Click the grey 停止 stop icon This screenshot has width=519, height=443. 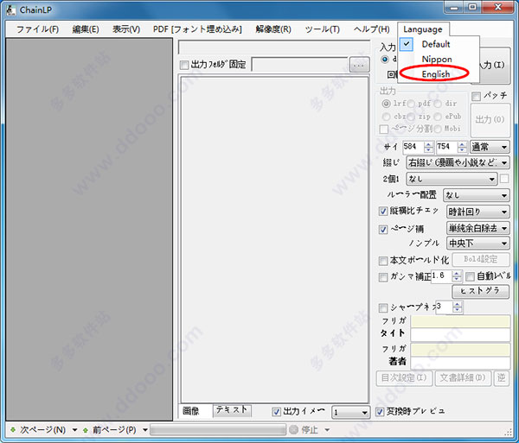[x=293, y=429]
